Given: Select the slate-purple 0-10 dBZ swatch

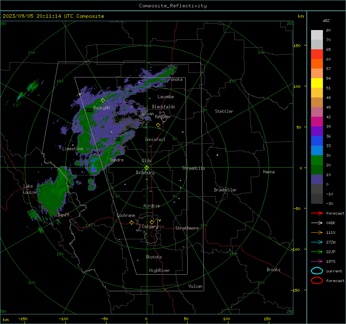Looking at the screenshot, I should [317, 180].
